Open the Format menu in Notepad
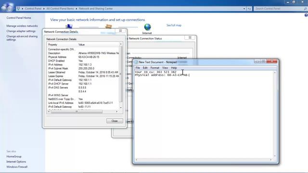 click(x=155, y=68)
